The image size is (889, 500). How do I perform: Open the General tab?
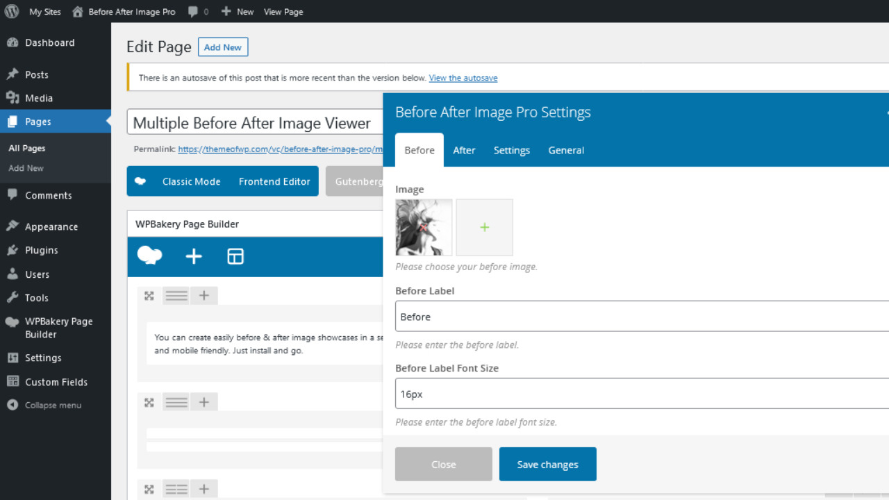coord(566,150)
